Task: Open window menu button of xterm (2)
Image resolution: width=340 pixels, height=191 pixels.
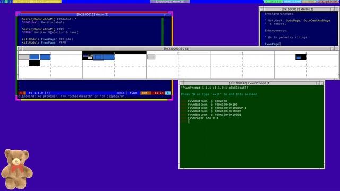Action: pos(262,10)
